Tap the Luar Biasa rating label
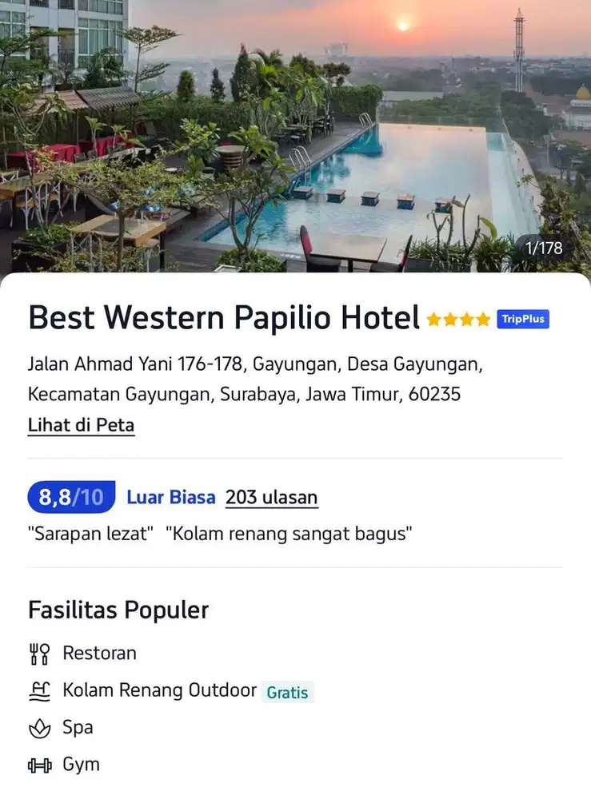The height and width of the screenshot is (799, 591). tap(171, 497)
